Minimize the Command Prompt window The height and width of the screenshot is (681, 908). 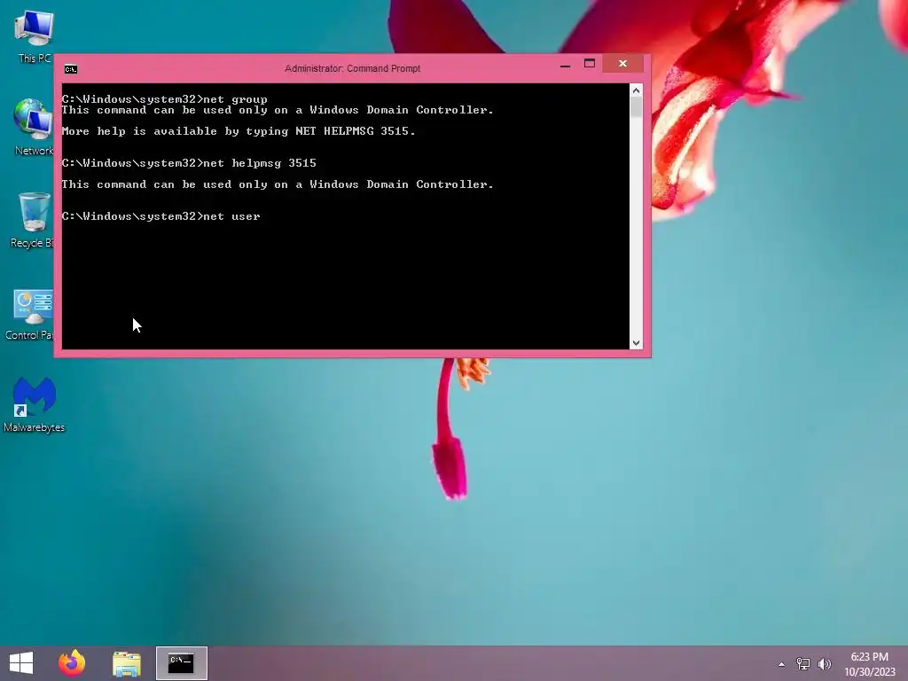pyautogui.click(x=565, y=65)
